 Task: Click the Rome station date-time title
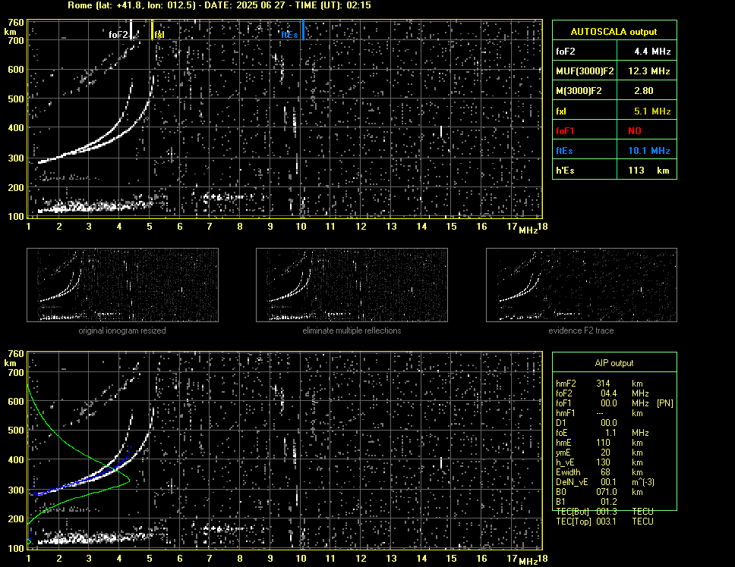(x=219, y=5)
